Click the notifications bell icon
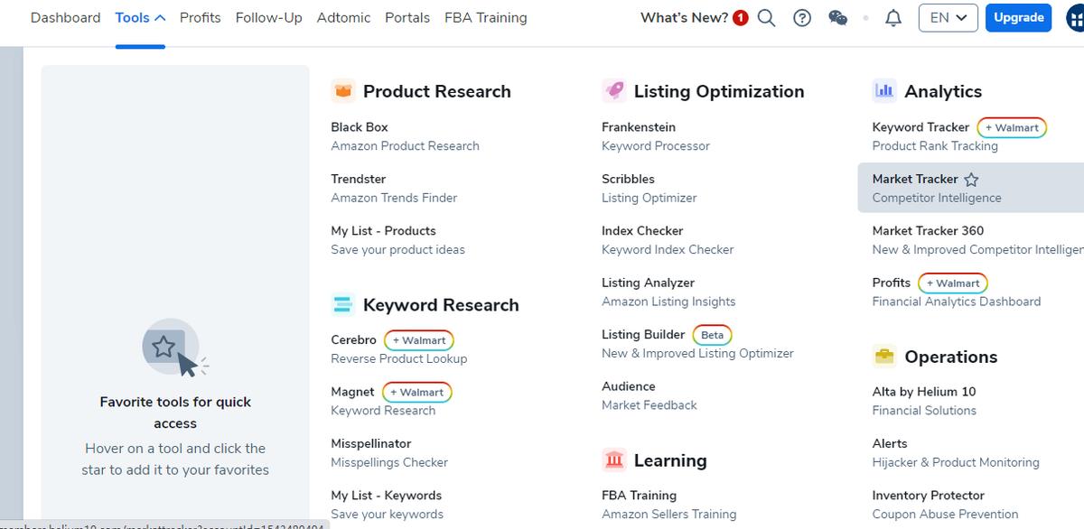 tap(893, 18)
